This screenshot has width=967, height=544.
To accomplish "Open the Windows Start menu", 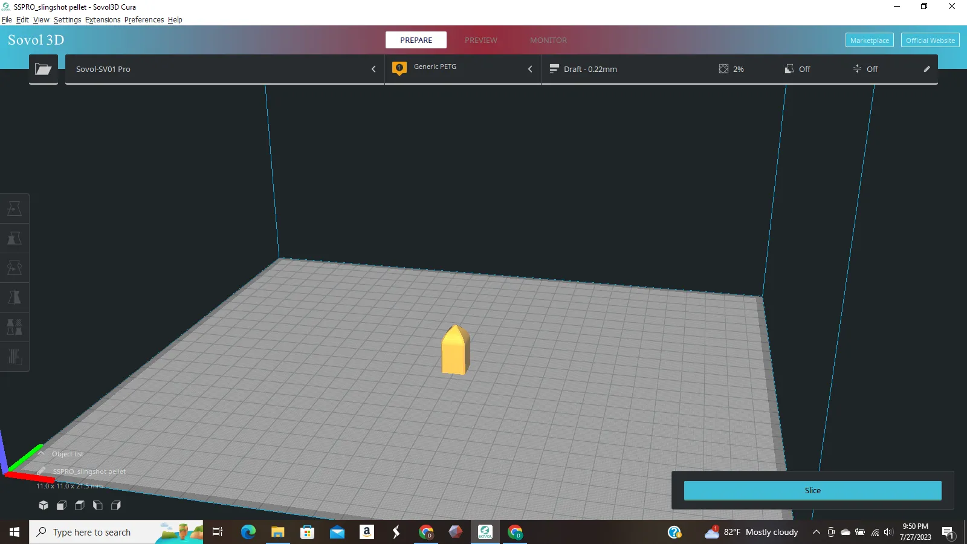I will point(15,532).
